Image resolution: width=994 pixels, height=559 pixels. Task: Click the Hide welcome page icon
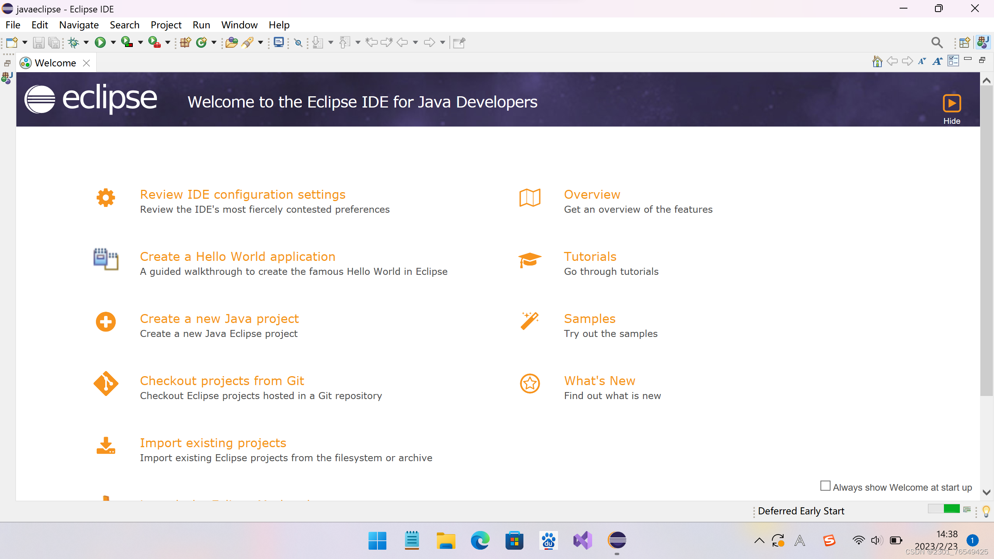point(952,104)
